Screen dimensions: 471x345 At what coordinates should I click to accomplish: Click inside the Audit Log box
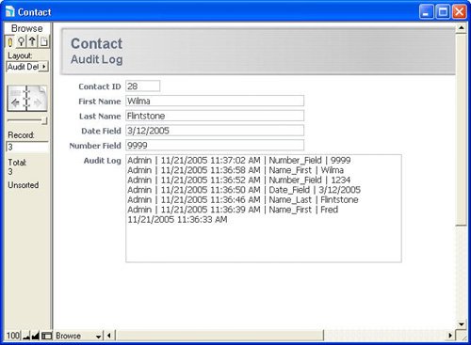(x=264, y=209)
